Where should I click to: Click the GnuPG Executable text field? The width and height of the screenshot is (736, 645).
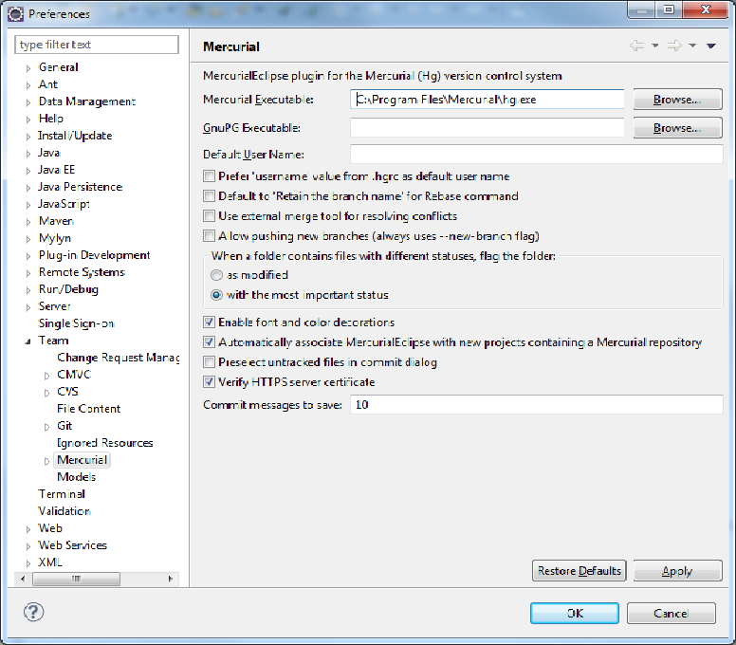pos(487,128)
